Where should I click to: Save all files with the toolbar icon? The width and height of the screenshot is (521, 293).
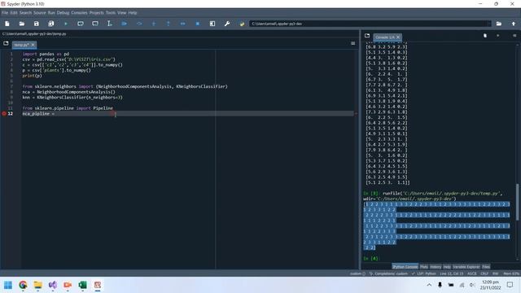click(50, 24)
